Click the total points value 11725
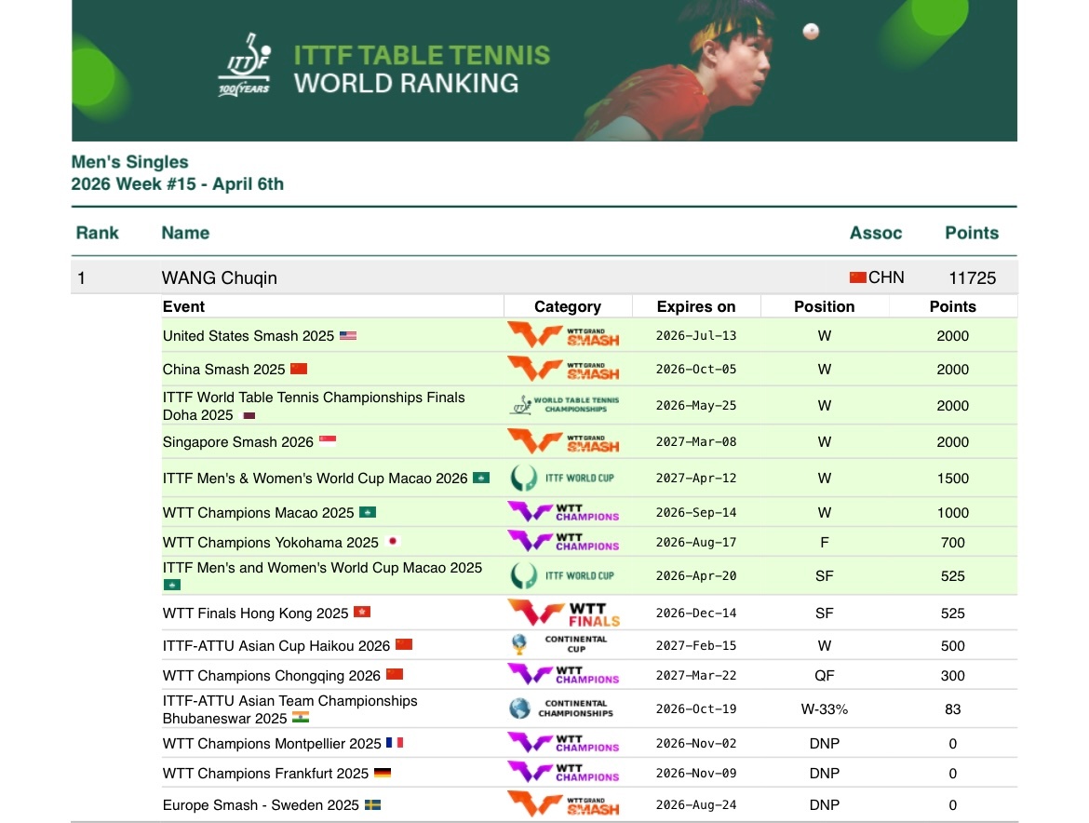The height and width of the screenshot is (823, 1089). point(973,277)
